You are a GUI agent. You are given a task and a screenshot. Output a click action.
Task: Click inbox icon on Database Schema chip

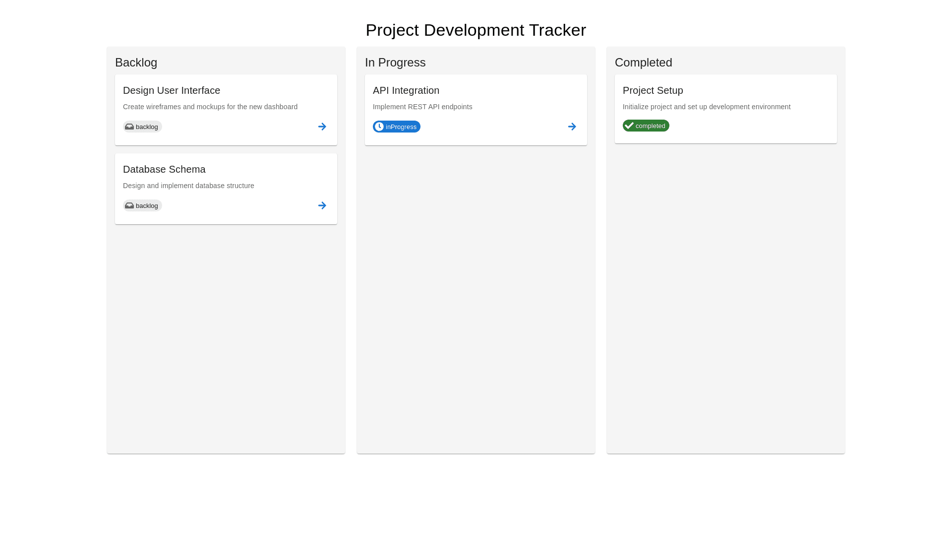pos(129,205)
